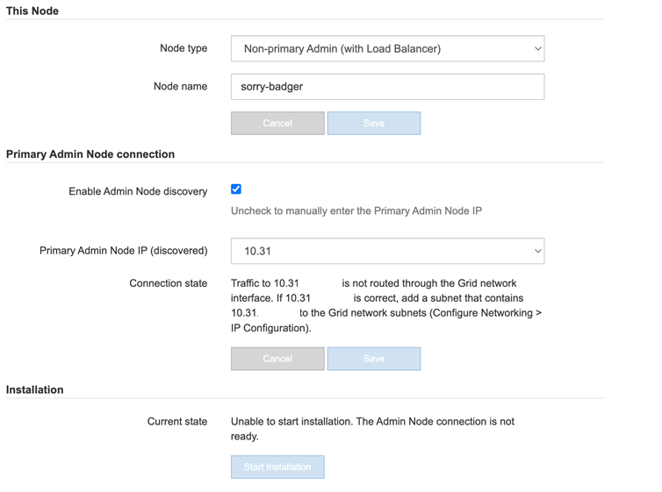Click the 'Current state' label
Viewport: 662px width, 492px height.
(x=177, y=422)
